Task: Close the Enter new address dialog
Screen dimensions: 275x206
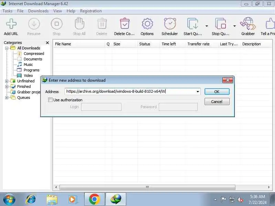Action: 228,80
